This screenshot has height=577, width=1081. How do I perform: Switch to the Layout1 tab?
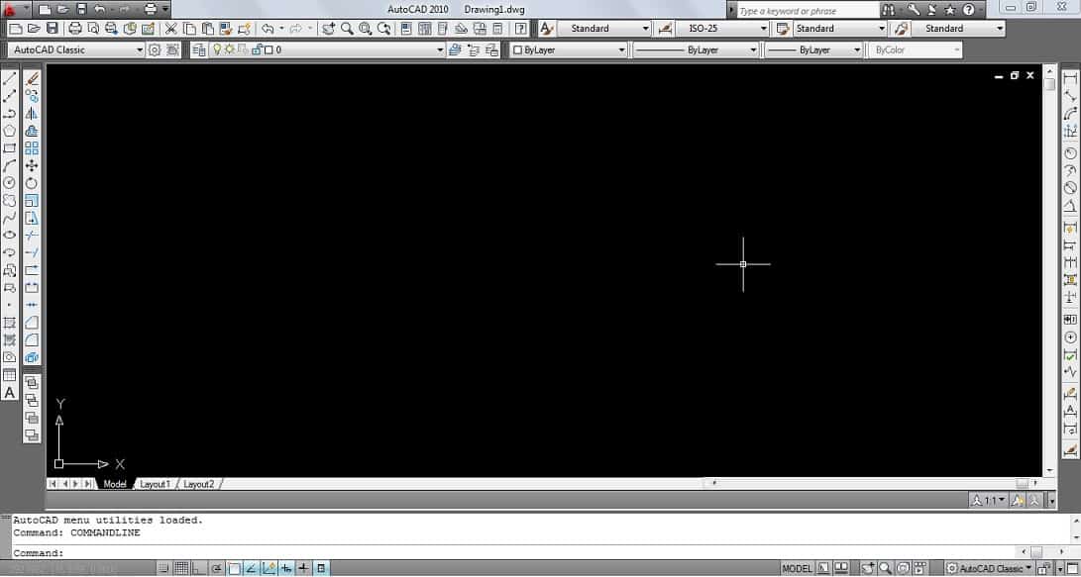coord(155,484)
